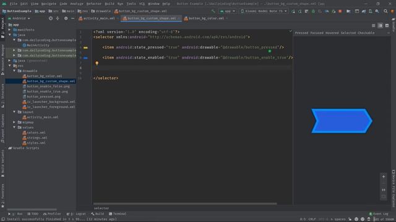Open the File menu
The image size is (396, 222).
coord(13,4)
